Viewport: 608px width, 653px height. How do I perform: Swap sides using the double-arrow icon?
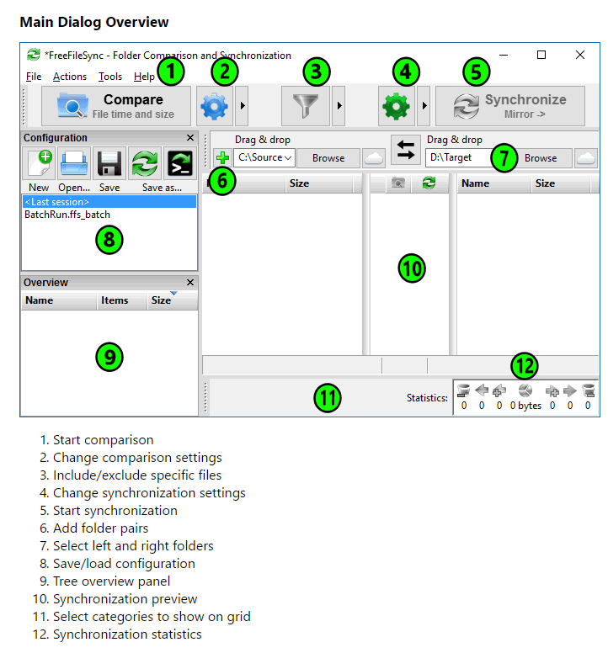[405, 150]
